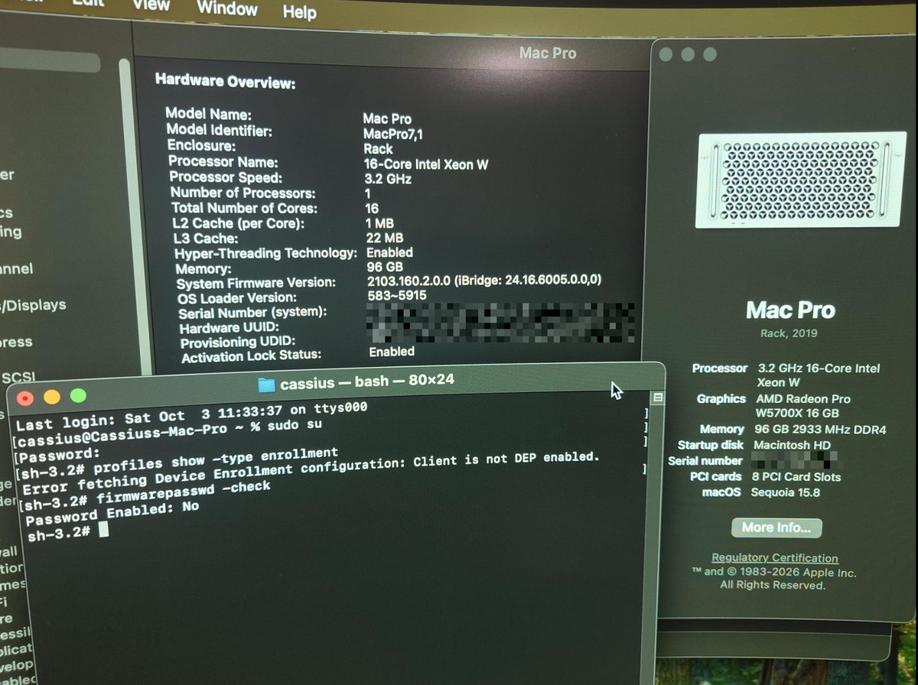
Task: Click the Activation Lock Status Enabled value
Action: coord(392,352)
